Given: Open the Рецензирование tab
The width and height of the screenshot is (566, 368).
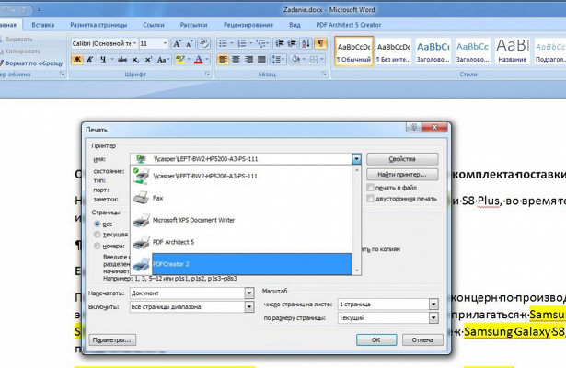Looking at the screenshot, I should pyautogui.click(x=248, y=25).
